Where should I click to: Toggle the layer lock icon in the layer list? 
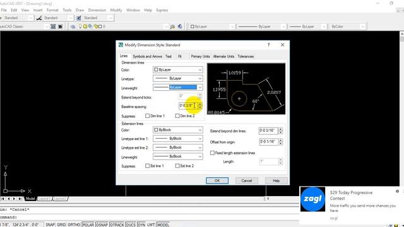tap(95, 26)
